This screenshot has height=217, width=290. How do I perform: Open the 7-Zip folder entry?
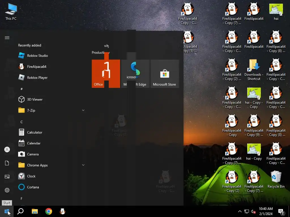pos(52,110)
